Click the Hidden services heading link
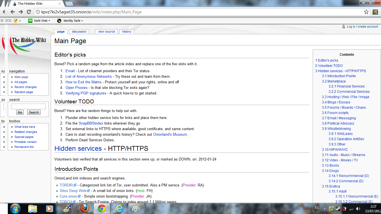 point(78,149)
